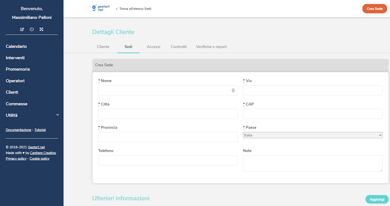Click the gestart.net logo
The height and width of the screenshot is (206, 390).
pyautogui.click(x=101, y=8)
